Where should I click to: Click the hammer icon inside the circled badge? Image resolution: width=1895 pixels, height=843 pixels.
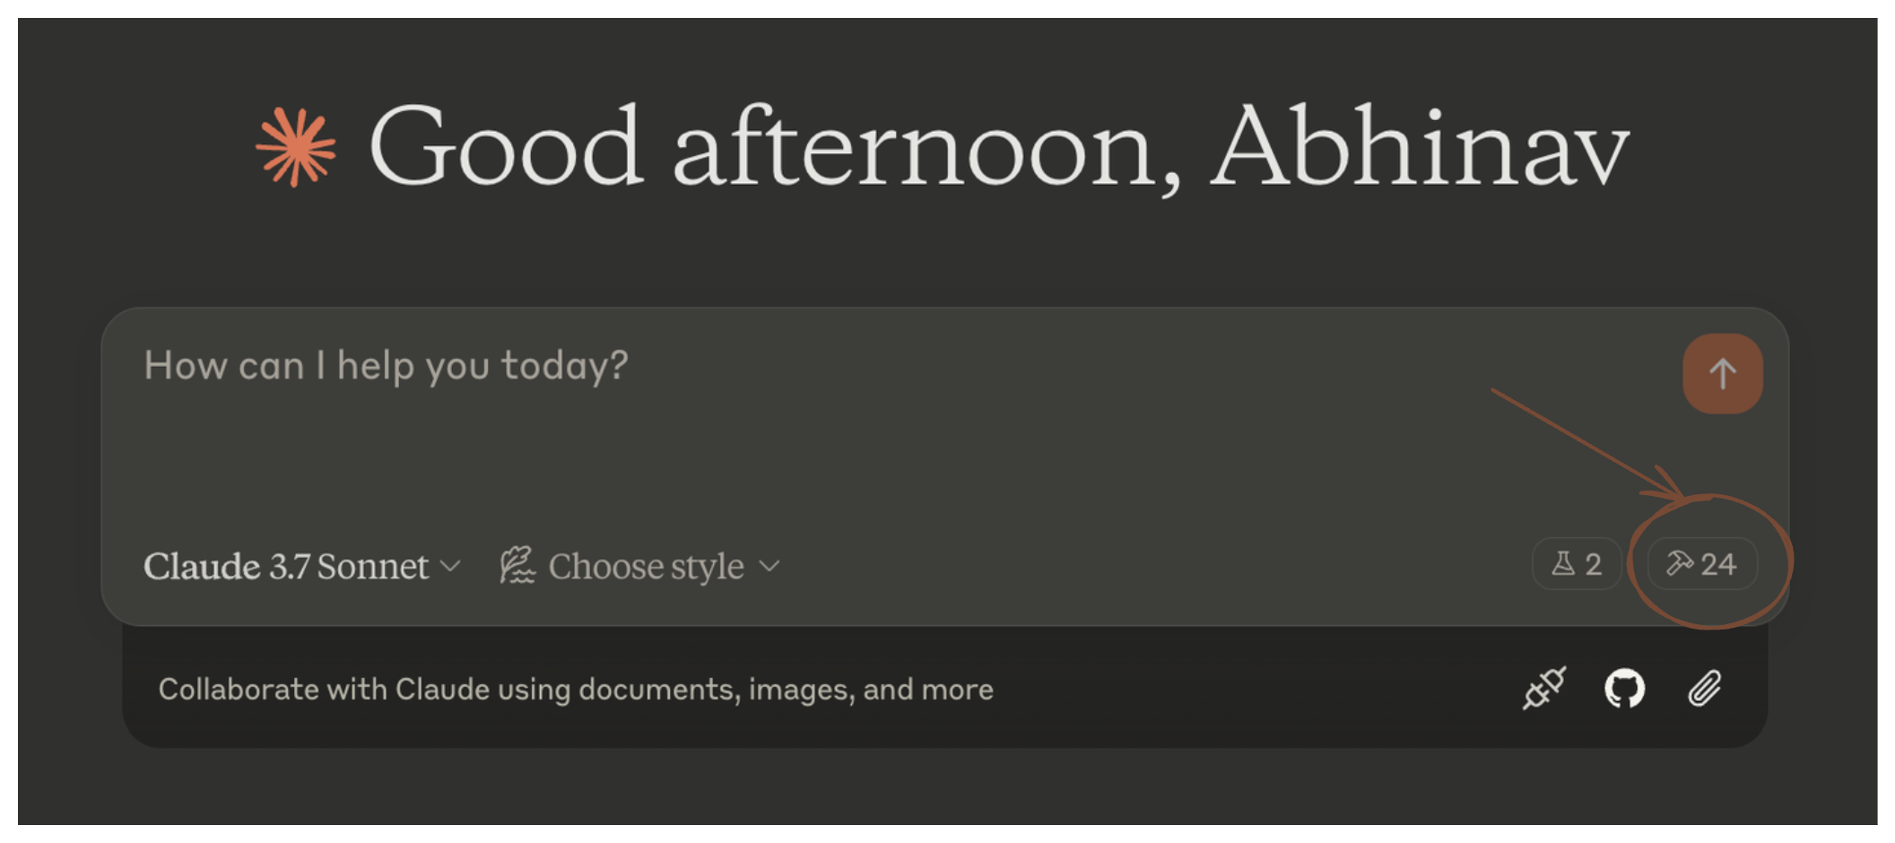pyautogui.click(x=1680, y=564)
